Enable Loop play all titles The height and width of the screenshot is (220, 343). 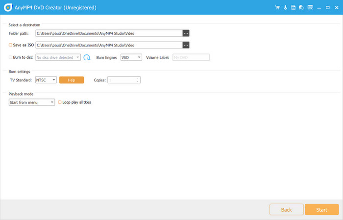tap(59, 102)
